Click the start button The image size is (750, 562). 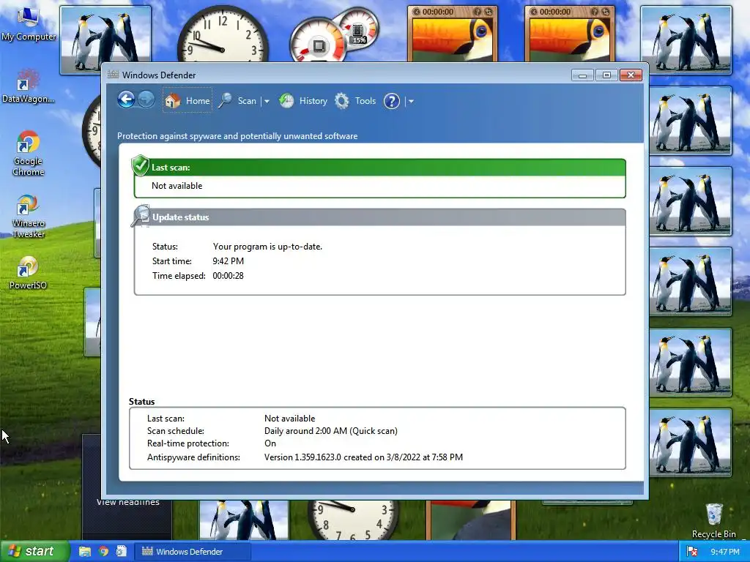pyautogui.click(x=34, y=551)
